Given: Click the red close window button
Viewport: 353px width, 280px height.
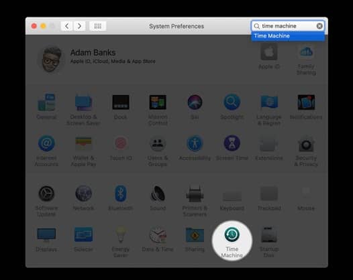Looking at the screenshot, I should tap(34, 26).
